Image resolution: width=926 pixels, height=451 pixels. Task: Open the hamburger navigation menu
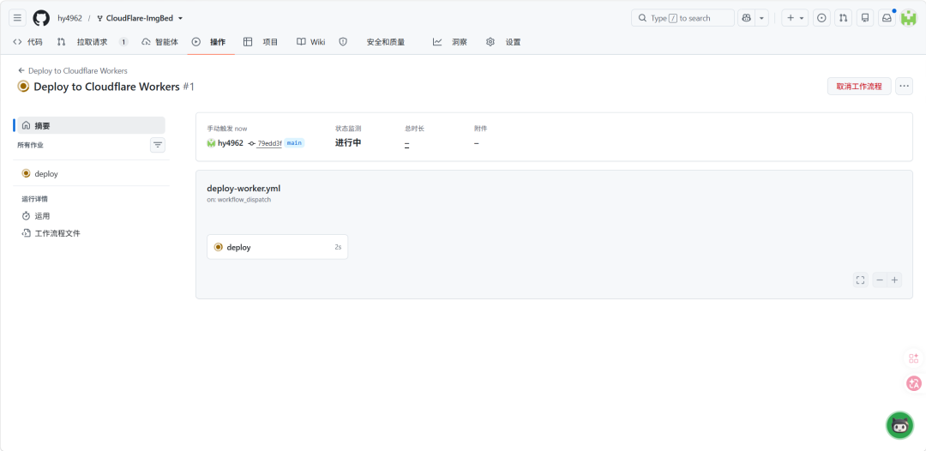pos(18,18)
